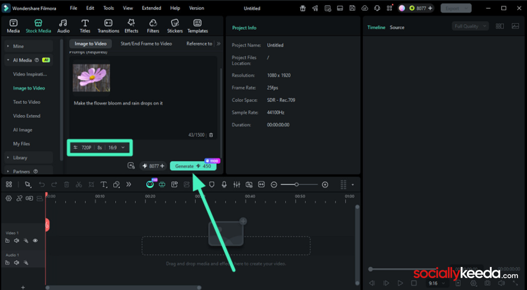527x290 pixels.
Task: Mute the Video 1 track
Action: click(x=16, y=241)
